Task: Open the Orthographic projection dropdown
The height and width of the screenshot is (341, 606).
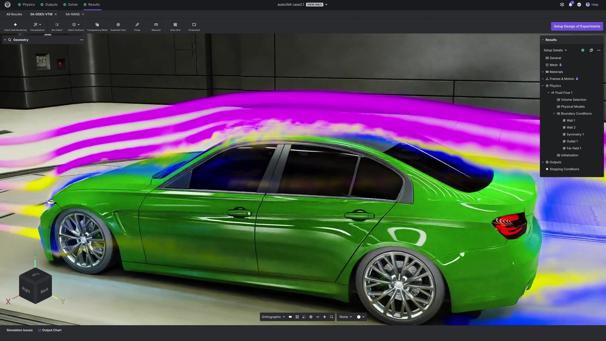Action: click(273, 317)
